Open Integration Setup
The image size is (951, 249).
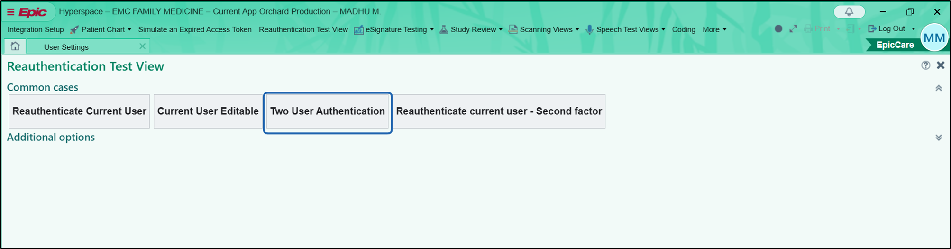36,29
